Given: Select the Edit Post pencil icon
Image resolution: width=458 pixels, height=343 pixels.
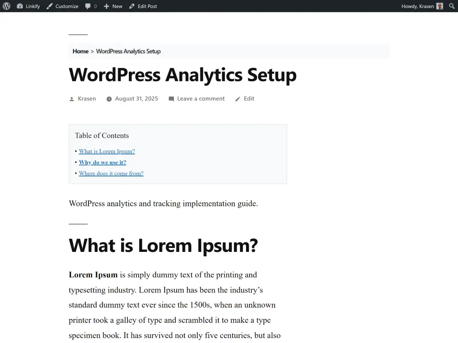Looking at the screenshot, I should coord(131,6).
